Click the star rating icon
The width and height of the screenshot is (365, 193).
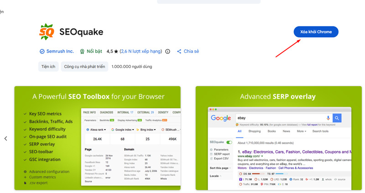[x=116, y=52]
